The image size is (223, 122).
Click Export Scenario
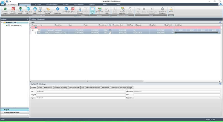point(130,10)
